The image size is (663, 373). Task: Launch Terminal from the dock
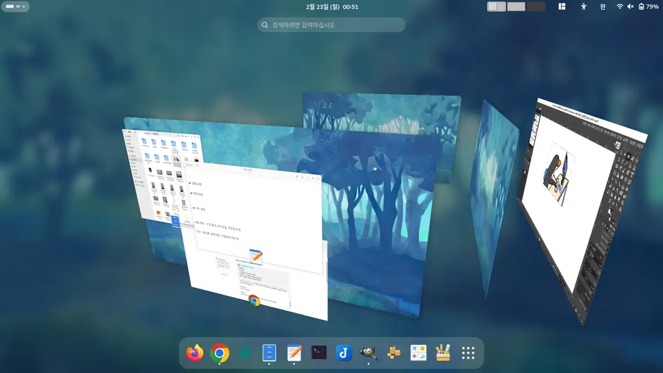(x=319, y=353)
